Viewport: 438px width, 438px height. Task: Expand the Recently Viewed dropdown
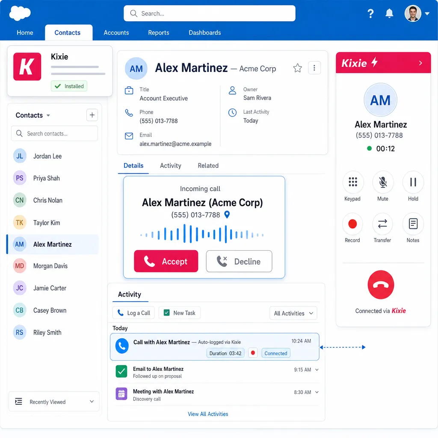54,402
